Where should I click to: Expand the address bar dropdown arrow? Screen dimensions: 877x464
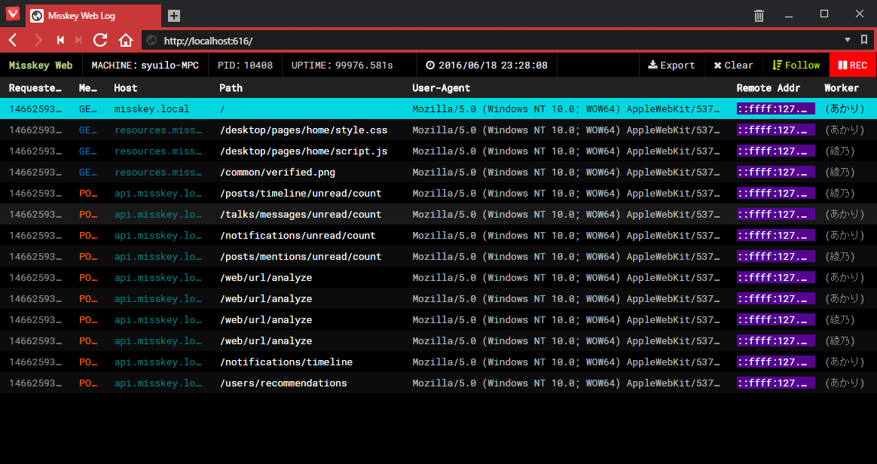click(848, 40)
